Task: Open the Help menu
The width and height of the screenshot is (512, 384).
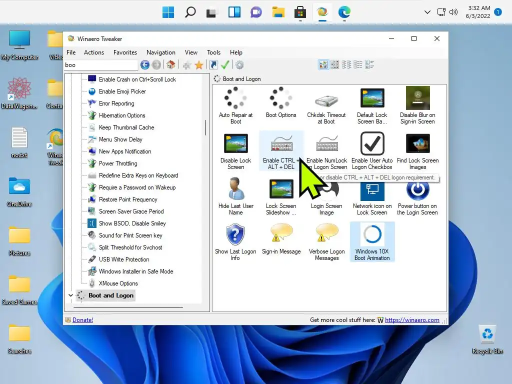Action: coord(236,52)
